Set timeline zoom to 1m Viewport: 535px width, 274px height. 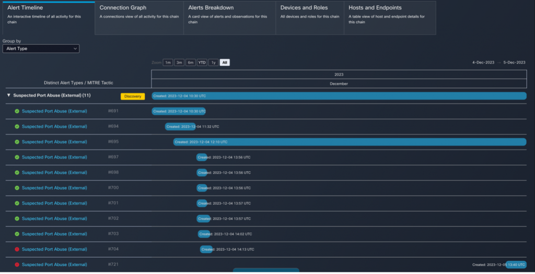point(168,63)
